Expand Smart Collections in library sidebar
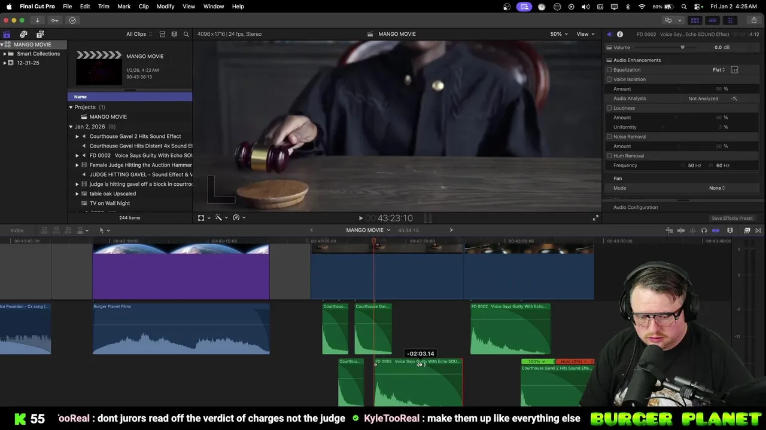Screen dimensions: 766x430 (5, 54)
